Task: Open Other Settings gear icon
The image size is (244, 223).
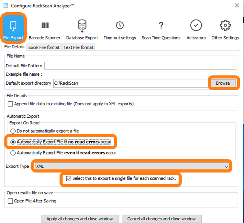Action: (x=225, y=26)
